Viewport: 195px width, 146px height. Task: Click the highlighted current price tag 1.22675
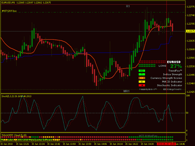coord(190,31)
